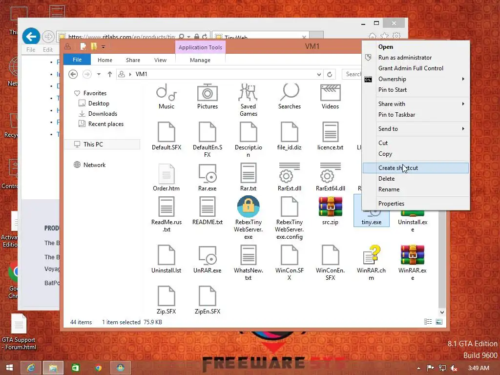This screenshot has width=500, height=375.
Task: Select the WinConEn.SFX file
Action: (x=330, y=263)
